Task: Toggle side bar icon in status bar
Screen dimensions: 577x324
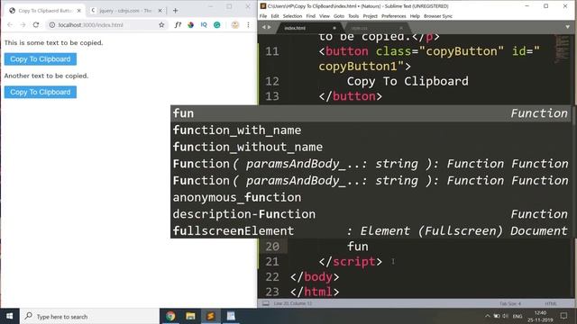Action: point(266,303)
